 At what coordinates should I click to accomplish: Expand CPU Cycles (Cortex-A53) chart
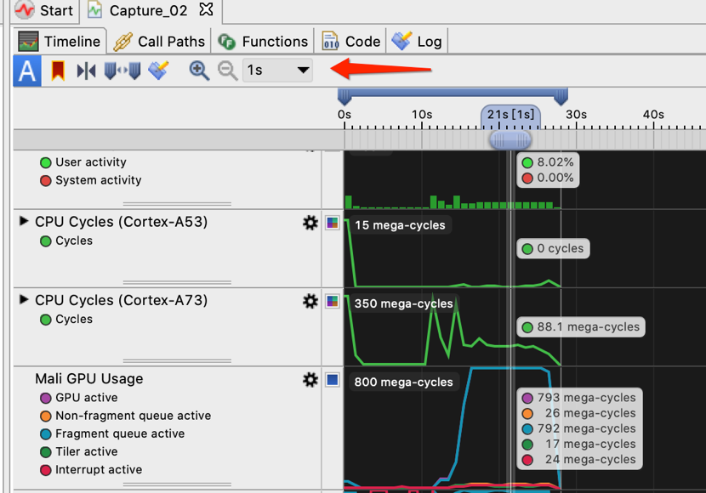24,221
